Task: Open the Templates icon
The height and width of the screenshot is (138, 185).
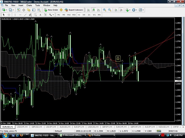Action: tap(140, 10)
